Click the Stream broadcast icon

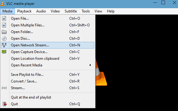pyautogui.click(x=4, y=88)
